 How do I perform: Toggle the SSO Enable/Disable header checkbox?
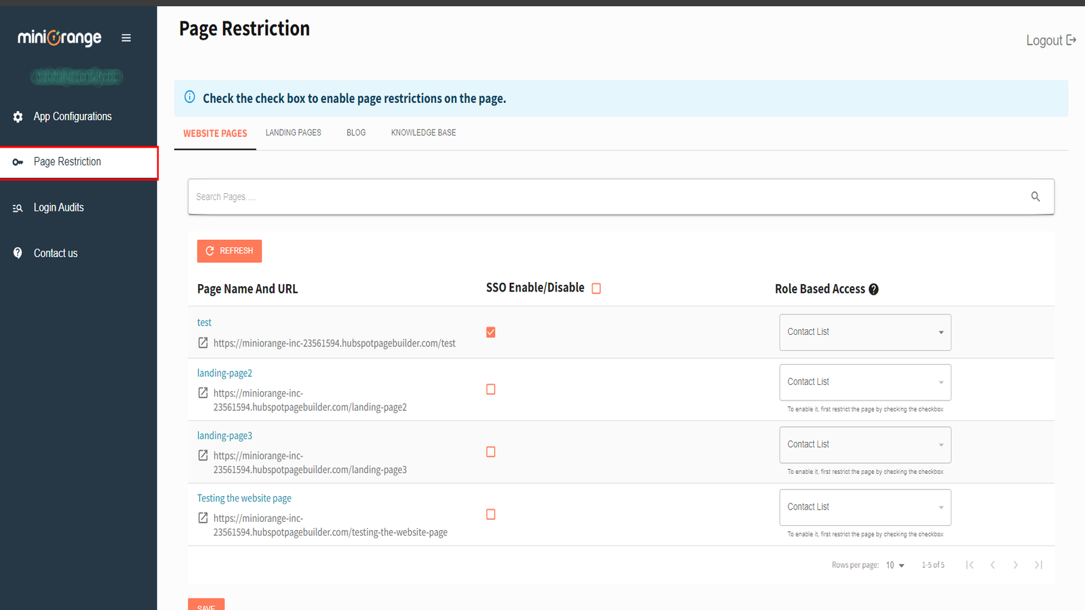596,288
